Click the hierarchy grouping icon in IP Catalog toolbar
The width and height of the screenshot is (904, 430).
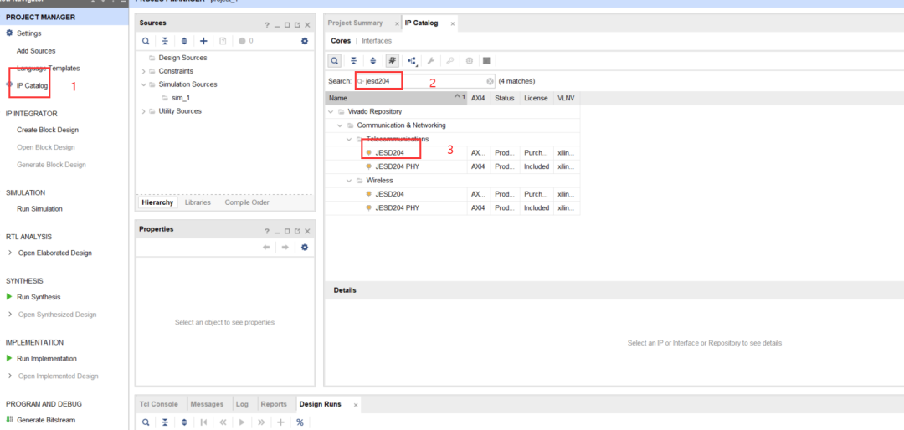pyautogui.click(x=412, y=60)
